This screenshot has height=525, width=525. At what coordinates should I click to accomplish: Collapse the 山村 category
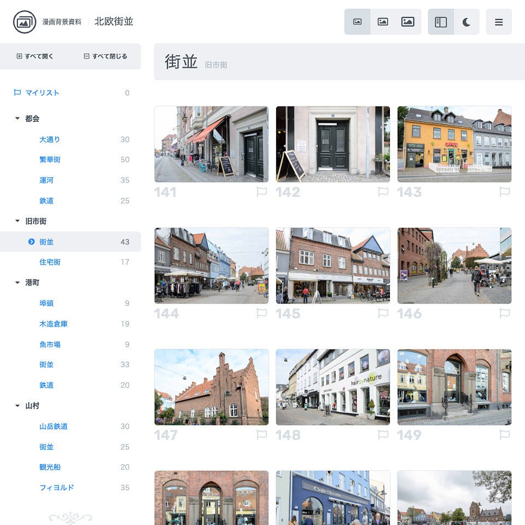(27, 405)
